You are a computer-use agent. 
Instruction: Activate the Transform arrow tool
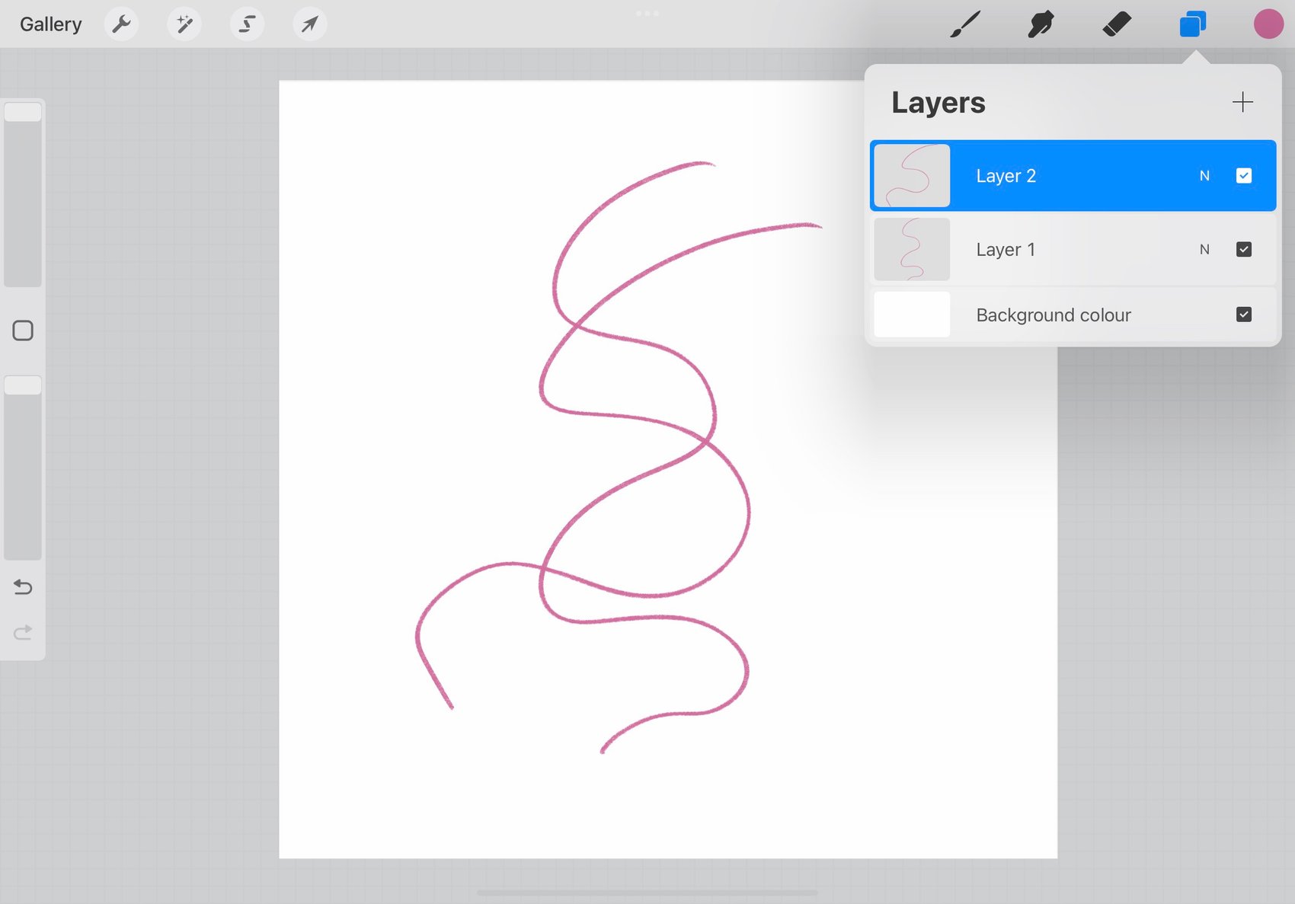click(310, 24)
